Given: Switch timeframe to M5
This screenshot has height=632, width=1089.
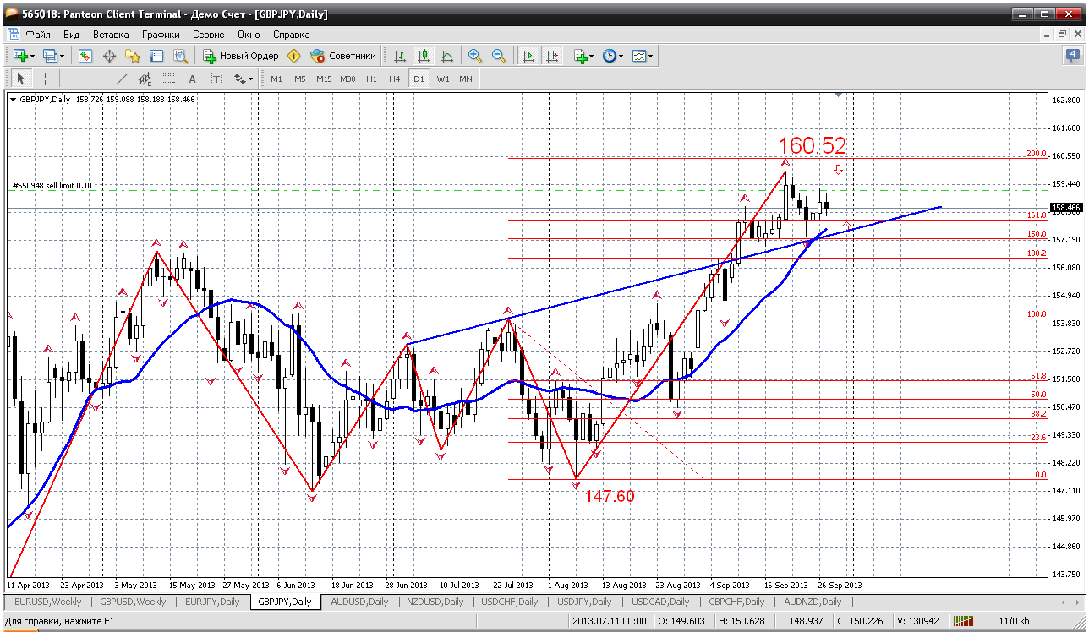Looking at the screenshot, I should pyautogui.click(x=300, y=79).
